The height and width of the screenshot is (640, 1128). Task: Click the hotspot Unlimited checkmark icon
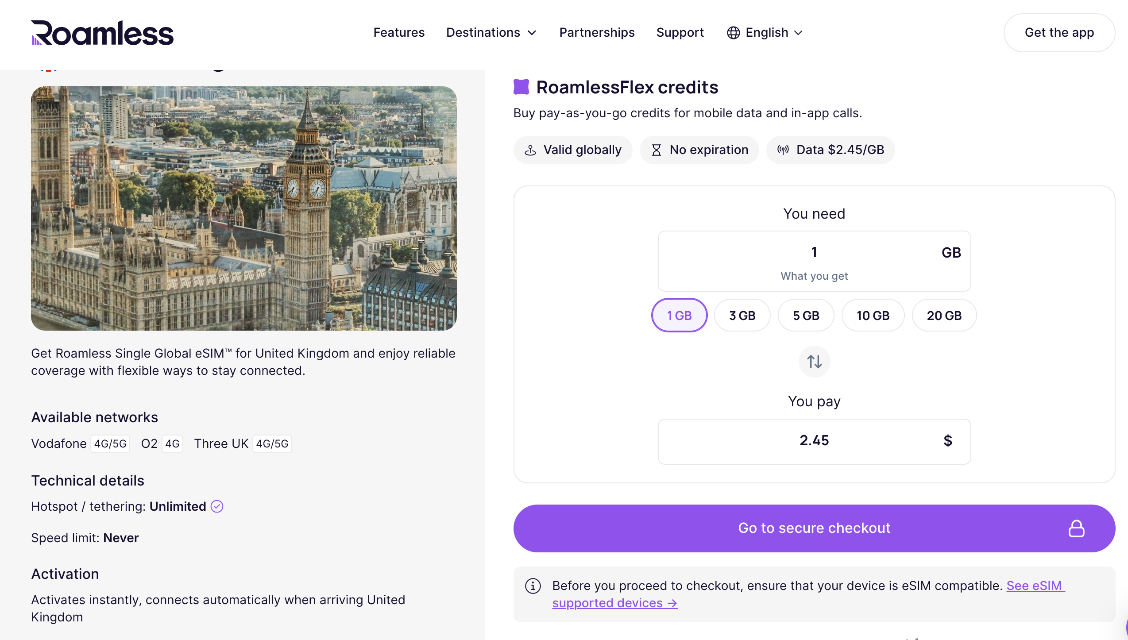(x=217, y=506)
